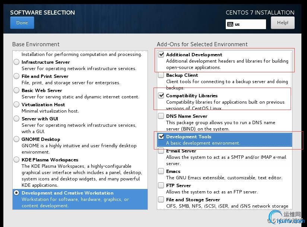Select Basic Web Server radio button

pos(16,90)
